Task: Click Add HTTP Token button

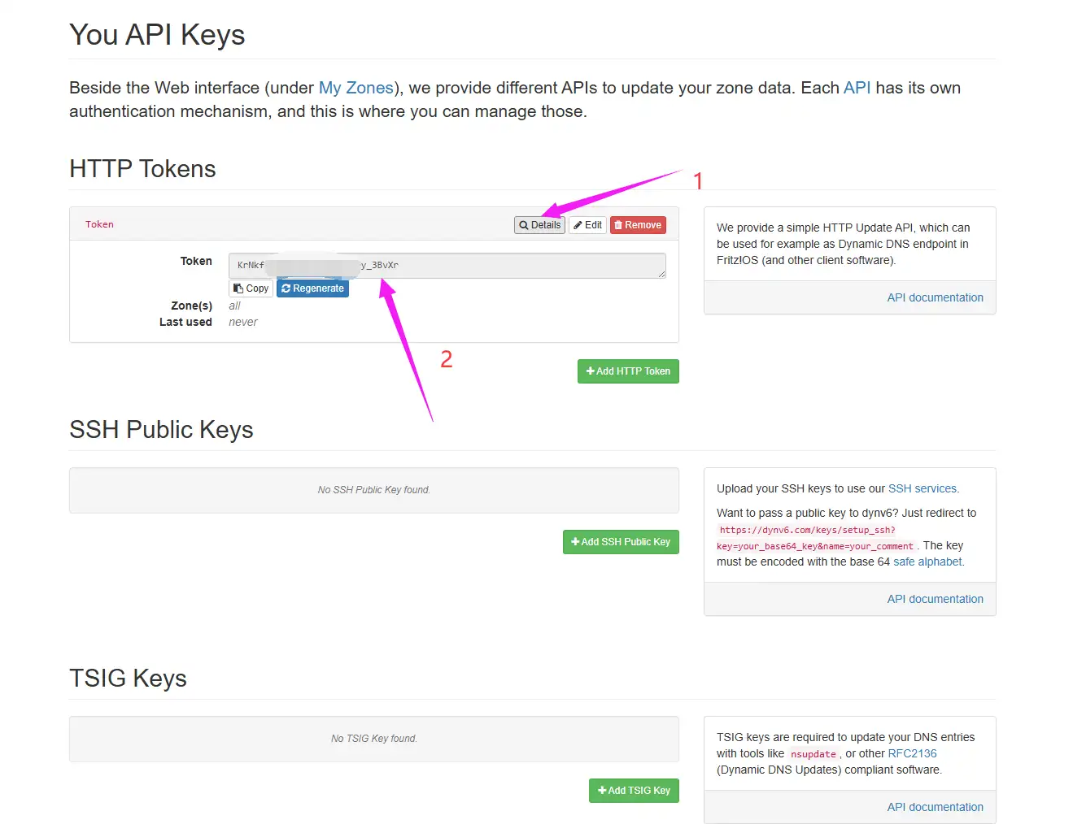Action: tap(628, 371)
